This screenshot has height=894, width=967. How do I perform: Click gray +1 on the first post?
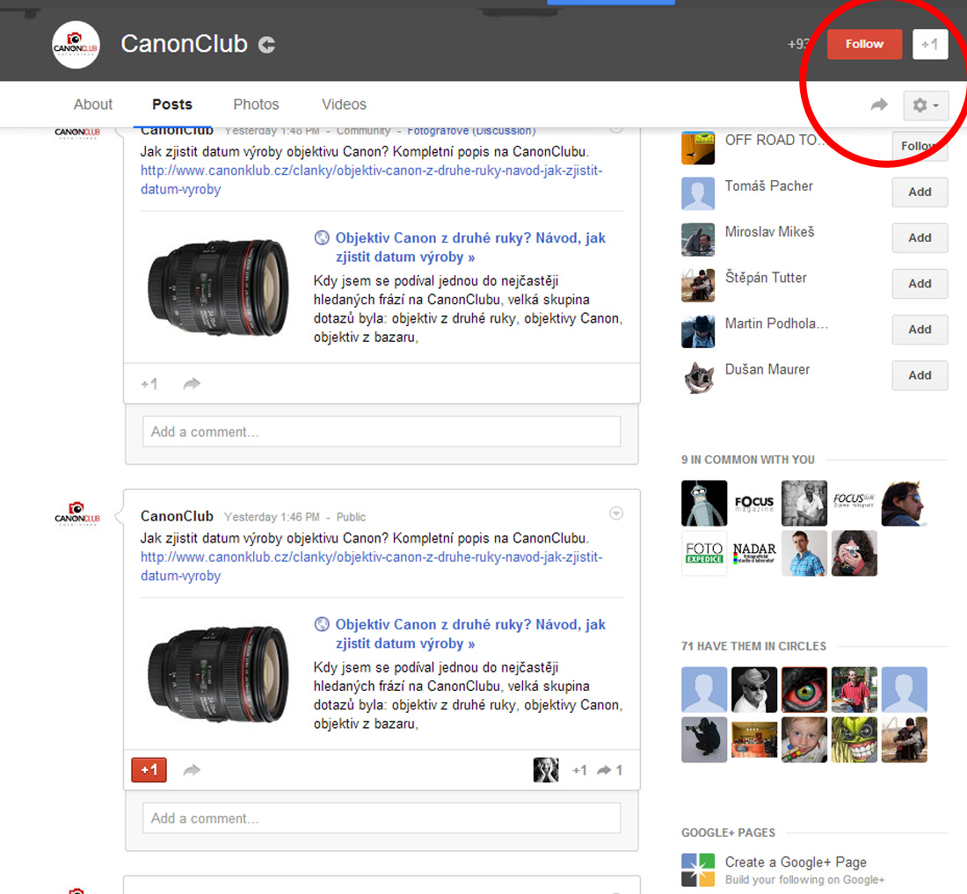pyautogui.click(x=149, y=384)
